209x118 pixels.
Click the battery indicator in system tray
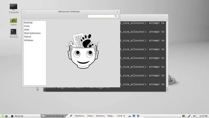(184, 116)
